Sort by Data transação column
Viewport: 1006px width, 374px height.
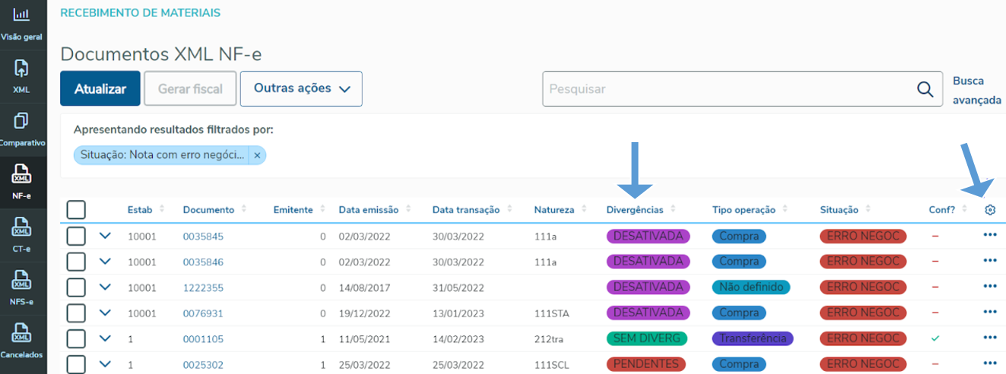(471, 209)
